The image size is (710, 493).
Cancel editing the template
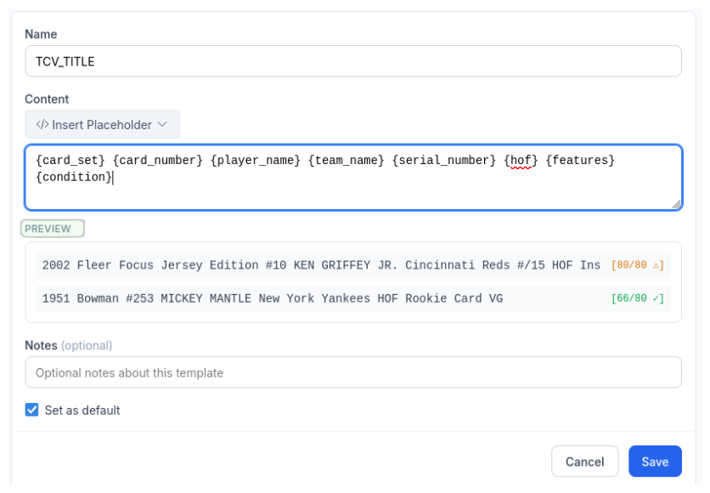[584, 461]
